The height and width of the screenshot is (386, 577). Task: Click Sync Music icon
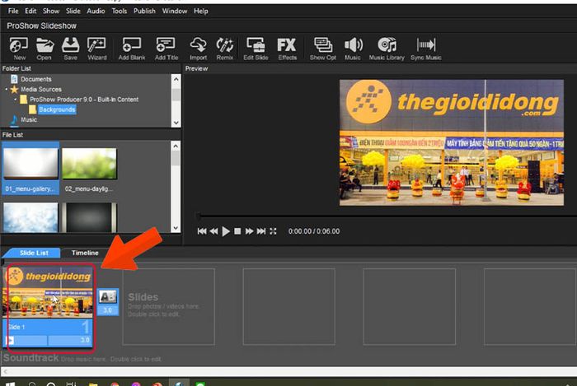coord(426,48)
